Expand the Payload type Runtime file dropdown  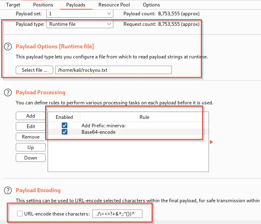click(80, 24)
